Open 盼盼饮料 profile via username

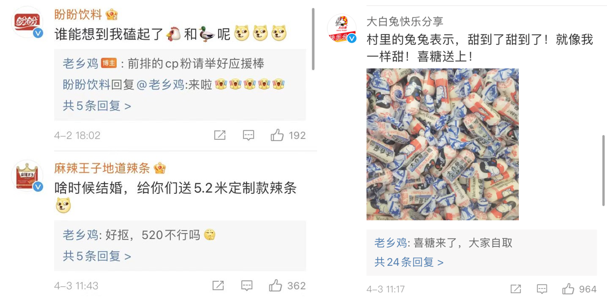78,15
